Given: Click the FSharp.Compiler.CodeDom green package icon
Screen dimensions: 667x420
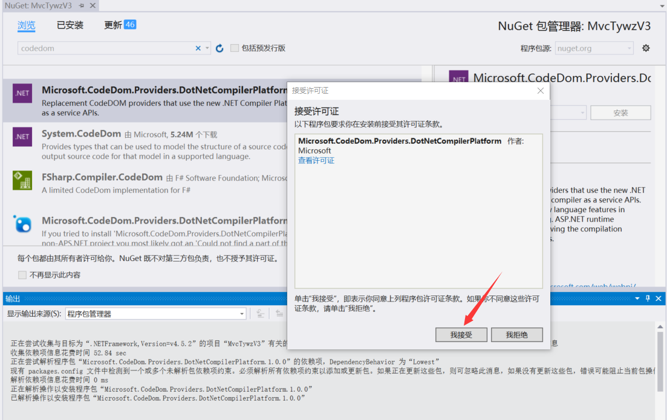Looking at the screenshot, I should [22, 181].
